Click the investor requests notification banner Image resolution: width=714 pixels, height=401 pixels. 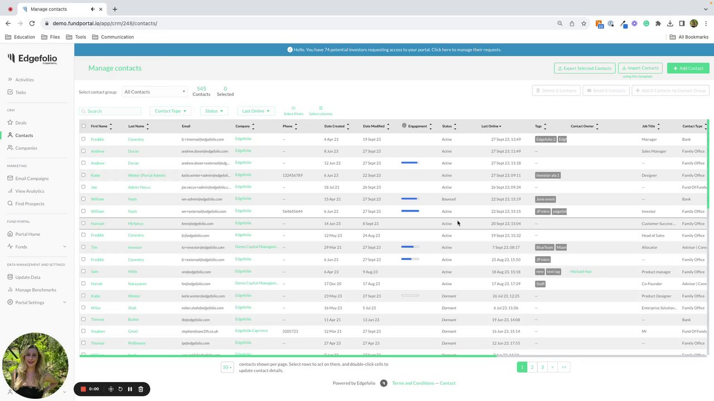coord(394,50)
